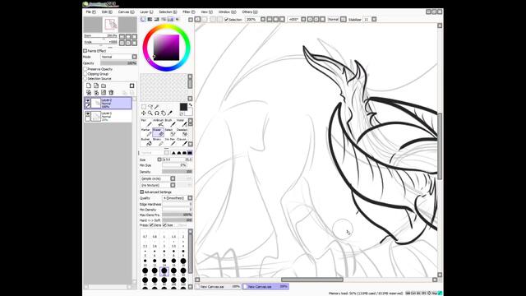Screen dimensions: 526x296
Task: Switch to the first New Canvas tab
Action: coord(219,287)
